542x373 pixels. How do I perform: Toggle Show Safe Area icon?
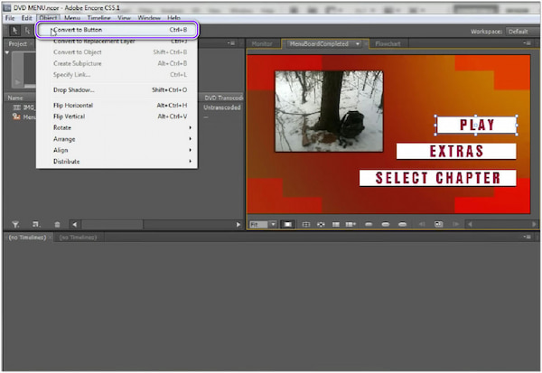coord(306,224)
